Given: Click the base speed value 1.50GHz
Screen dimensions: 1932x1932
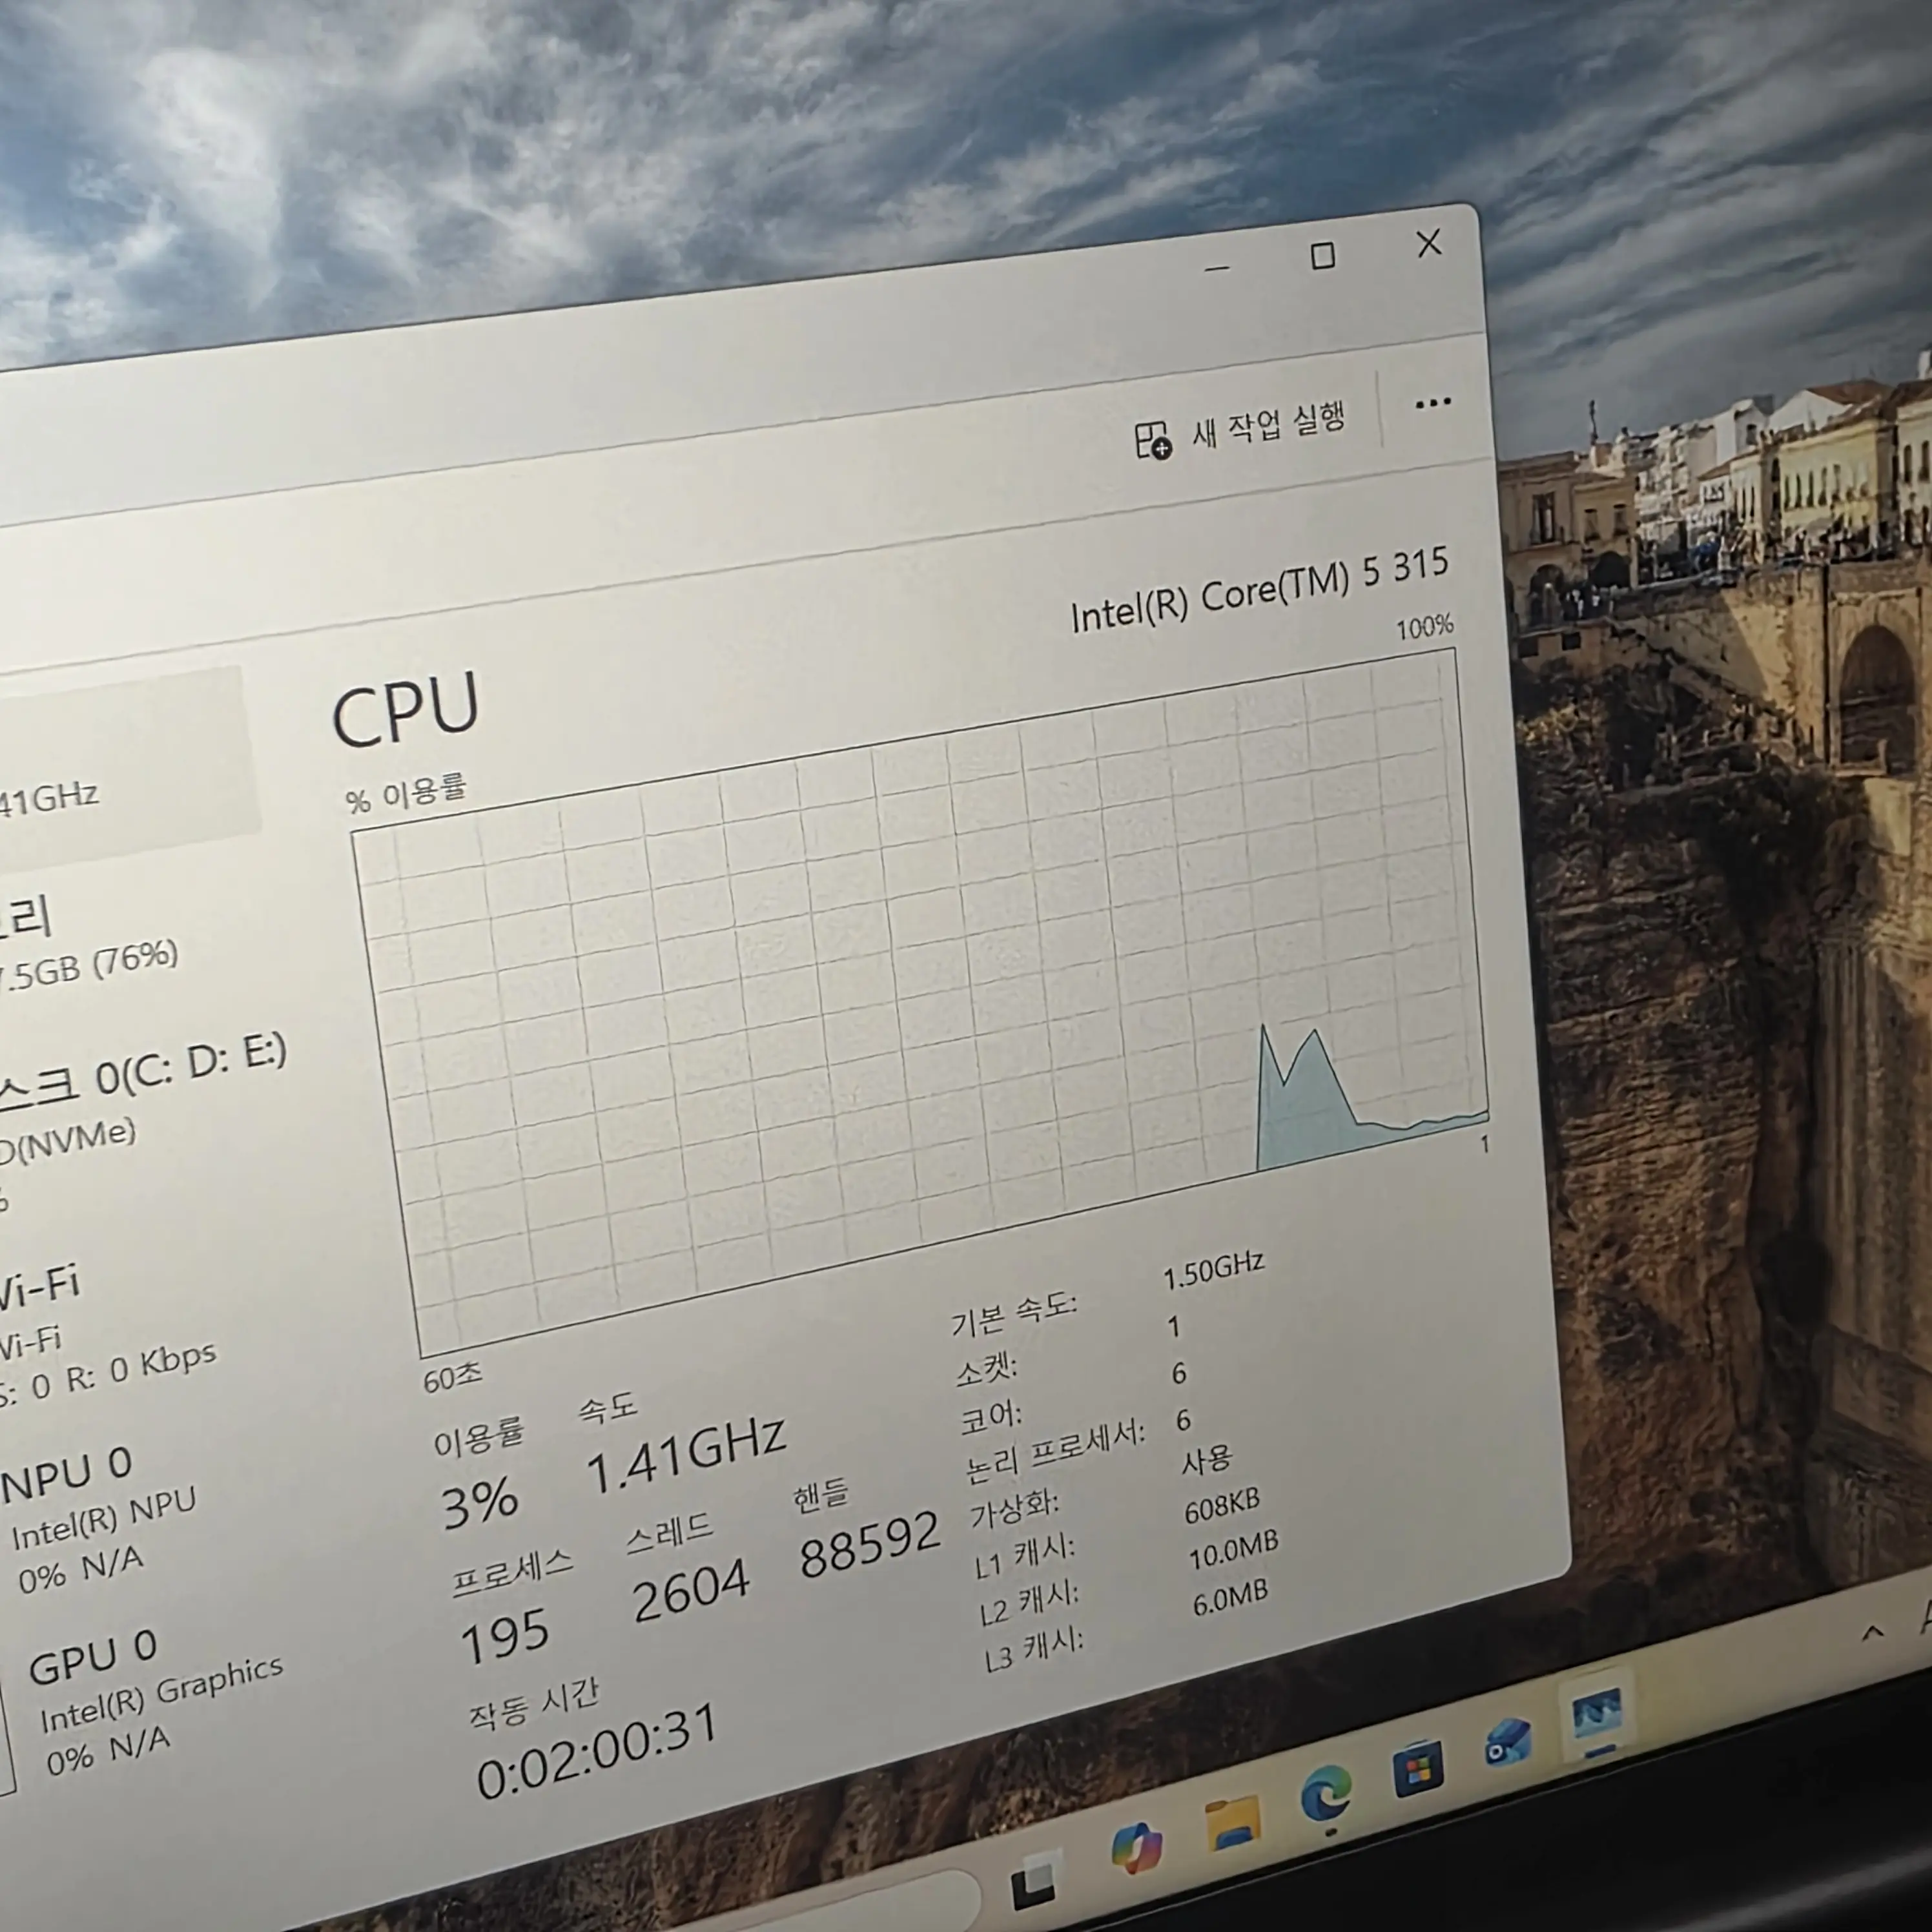Looking at the screenshot, I should (x=1213, y=1270).
